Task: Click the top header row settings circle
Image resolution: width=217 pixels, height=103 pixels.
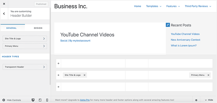Action: pyautogui.click(x=59, y=64)
